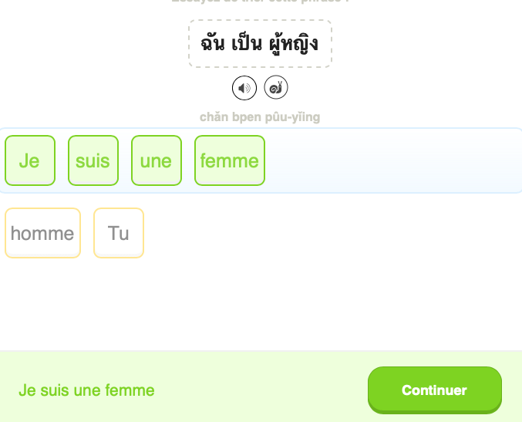
Task: Click the dashed border of the Thai sentence box
Action: click(x=190, y=43)
